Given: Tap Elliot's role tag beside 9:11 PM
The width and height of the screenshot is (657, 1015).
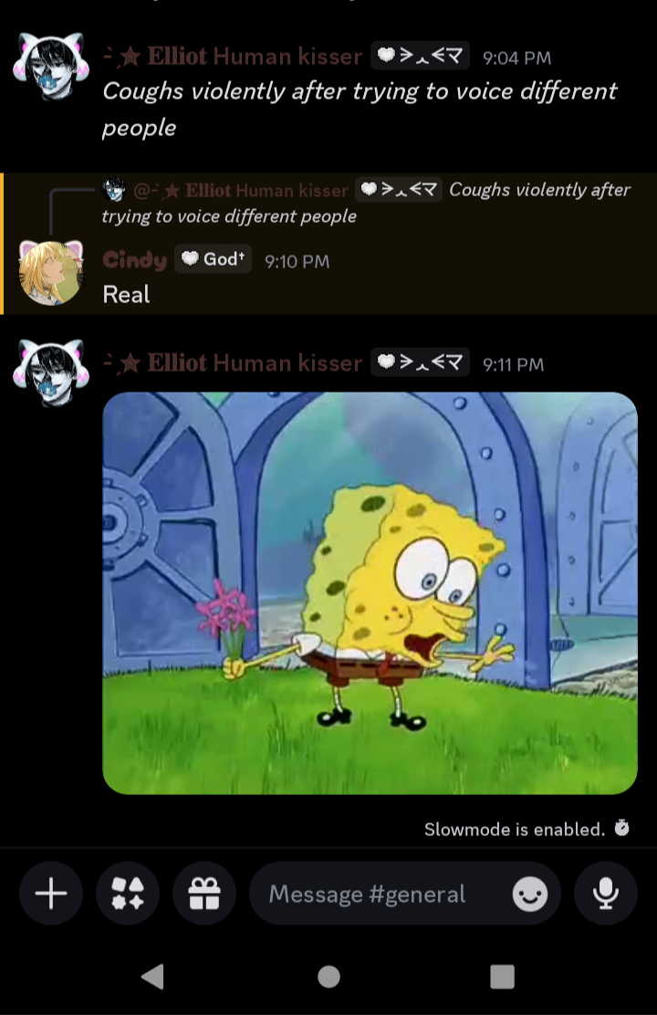Looking at the screenshot, I should [x=420, y=361].
